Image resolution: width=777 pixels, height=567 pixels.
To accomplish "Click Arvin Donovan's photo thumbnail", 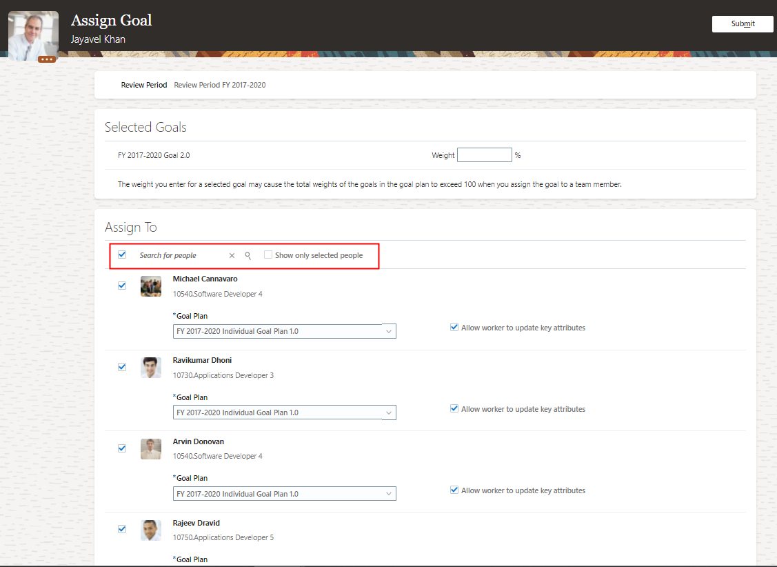I will (x=150, y=449).
